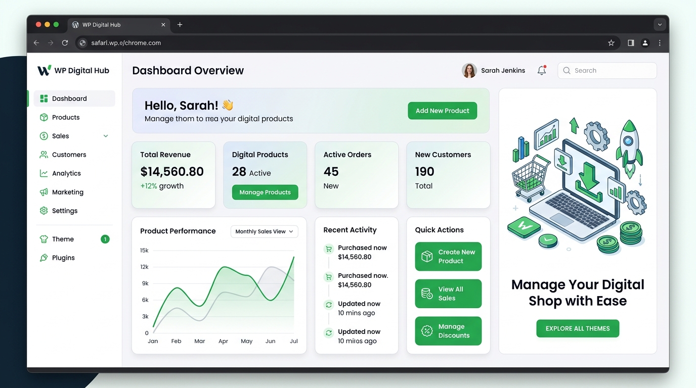Click the browser profile icon
Image resolution: width=696 pixels, height=388 pixels.
[645, 43]
